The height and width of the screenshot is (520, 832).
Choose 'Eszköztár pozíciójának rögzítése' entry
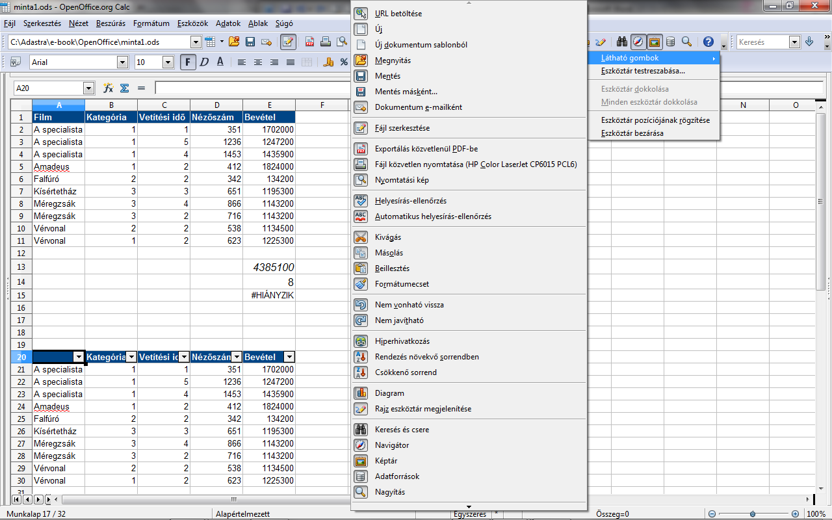click(x=655, y=120)
